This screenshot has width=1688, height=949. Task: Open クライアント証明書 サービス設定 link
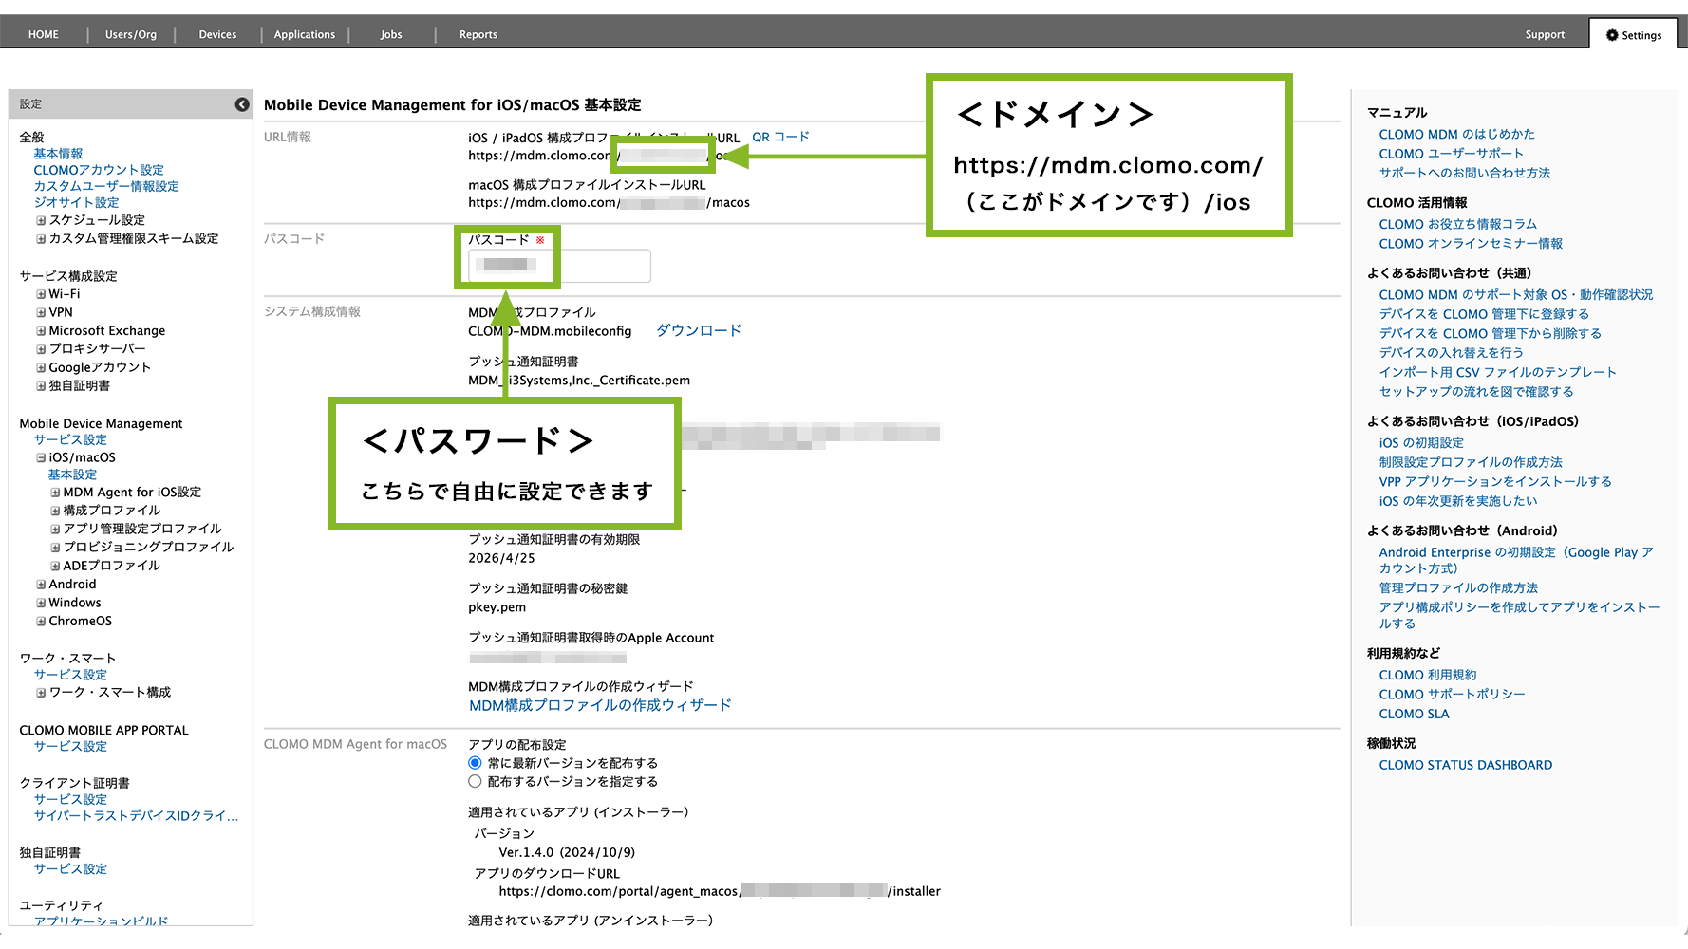point(70,800)
